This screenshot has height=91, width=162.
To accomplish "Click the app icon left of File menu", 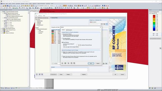I will [2, 4].
